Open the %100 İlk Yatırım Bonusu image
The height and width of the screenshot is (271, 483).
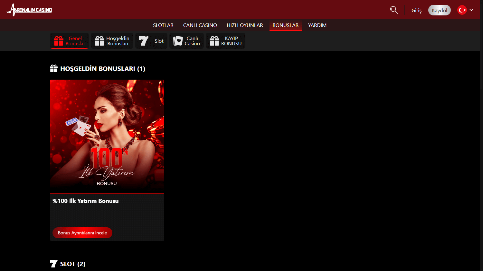click(x=107, y=136)
